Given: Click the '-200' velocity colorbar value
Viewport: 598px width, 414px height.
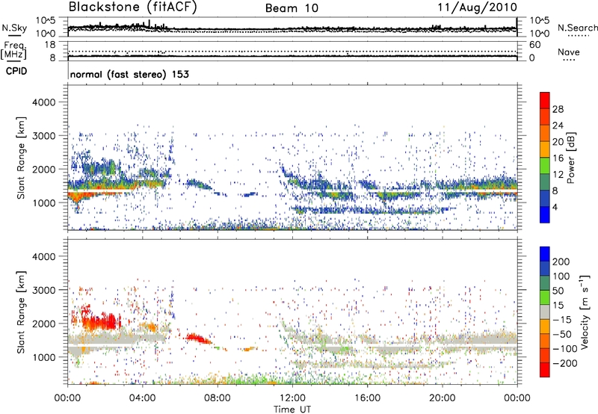Looking at the screenshot, I should (x=564, y=363).
